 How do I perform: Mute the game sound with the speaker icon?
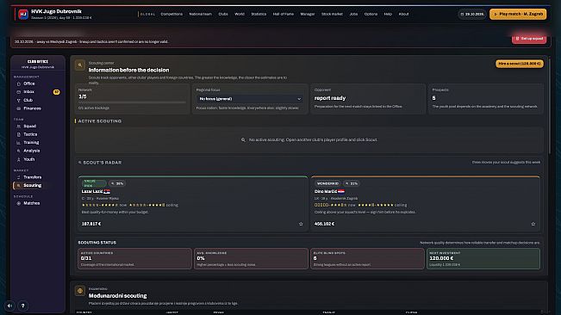tap(9, 306)
